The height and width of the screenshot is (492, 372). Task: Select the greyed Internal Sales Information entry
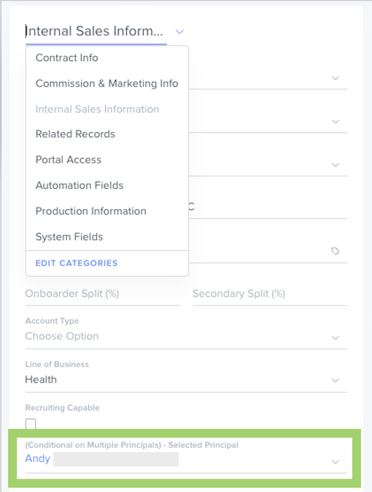[x=97, y=109]
